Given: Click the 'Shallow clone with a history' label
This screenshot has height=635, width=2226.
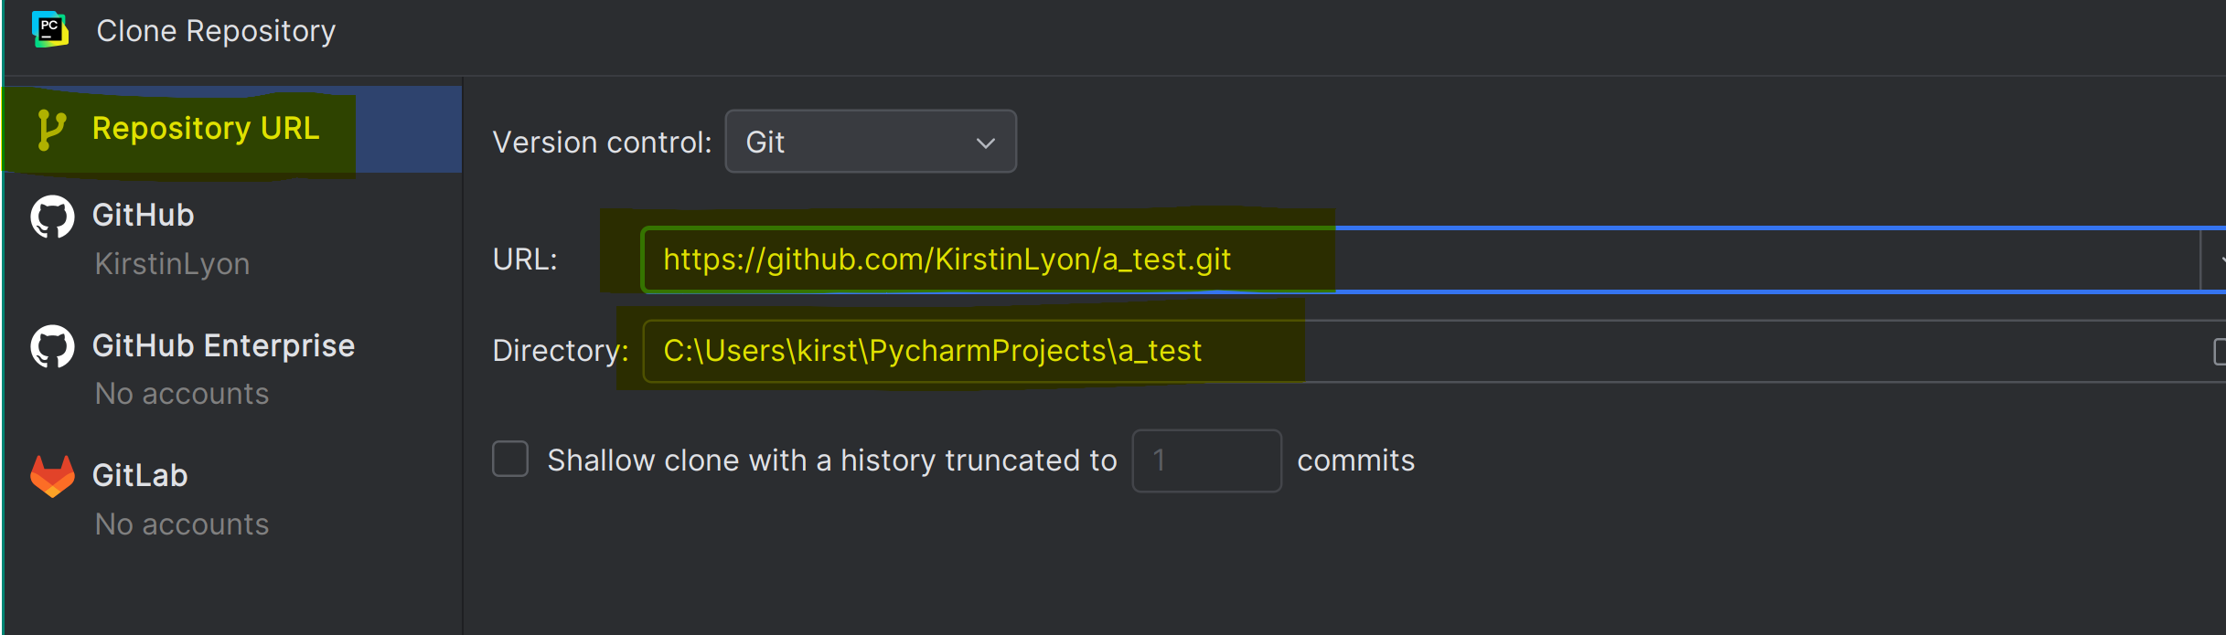Looking at the screenshot, I should pyautogui.click(x=832, y=460).
